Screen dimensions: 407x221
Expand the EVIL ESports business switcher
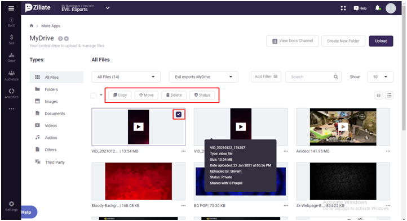pyautogui.click(x=108, y=8)
